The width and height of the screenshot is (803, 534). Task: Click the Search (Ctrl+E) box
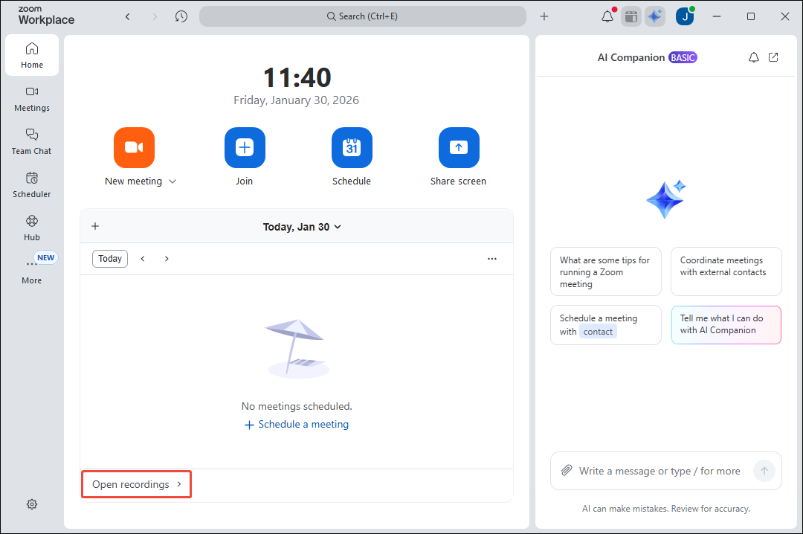[x=363, y=16]
